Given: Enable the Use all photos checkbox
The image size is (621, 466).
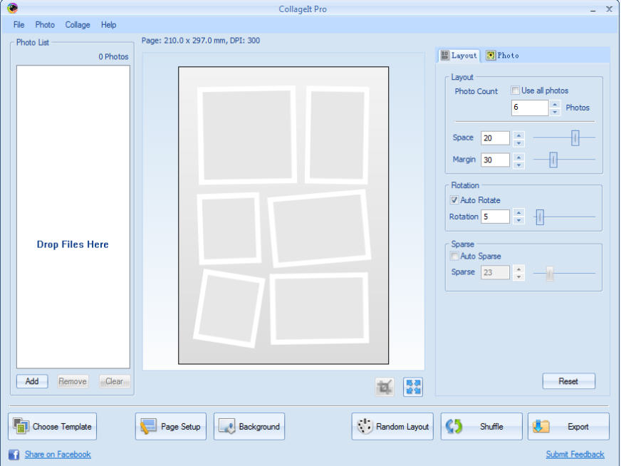Looking at the screenshot, I should click(x=515, y=91).
